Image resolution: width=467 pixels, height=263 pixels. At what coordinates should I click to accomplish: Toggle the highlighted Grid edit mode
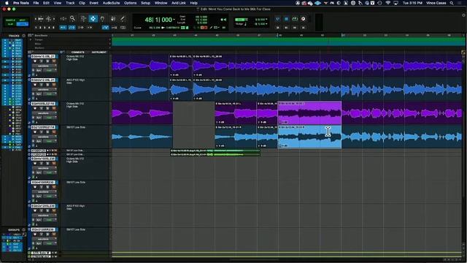point(23,24)
